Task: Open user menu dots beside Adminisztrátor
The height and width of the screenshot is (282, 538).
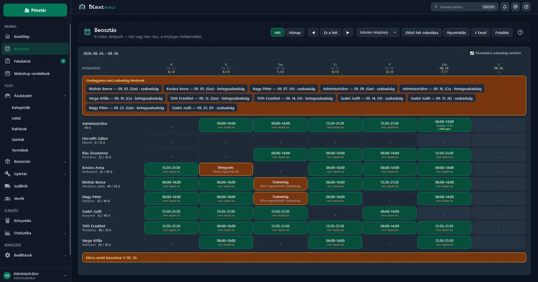Action: [65, 275]
